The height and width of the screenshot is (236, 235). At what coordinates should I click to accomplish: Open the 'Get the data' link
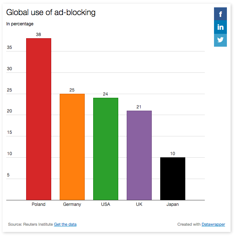tap(65, 224)
